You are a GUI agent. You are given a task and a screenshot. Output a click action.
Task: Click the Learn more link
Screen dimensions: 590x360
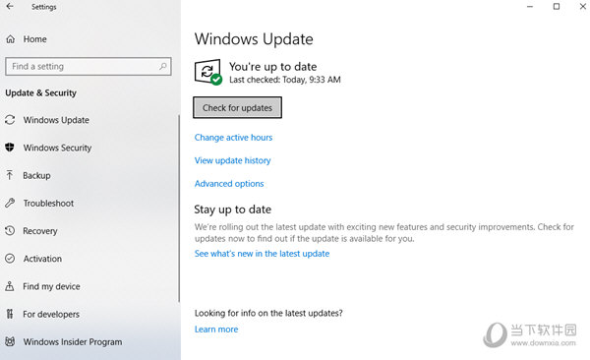tap(216, 330)
